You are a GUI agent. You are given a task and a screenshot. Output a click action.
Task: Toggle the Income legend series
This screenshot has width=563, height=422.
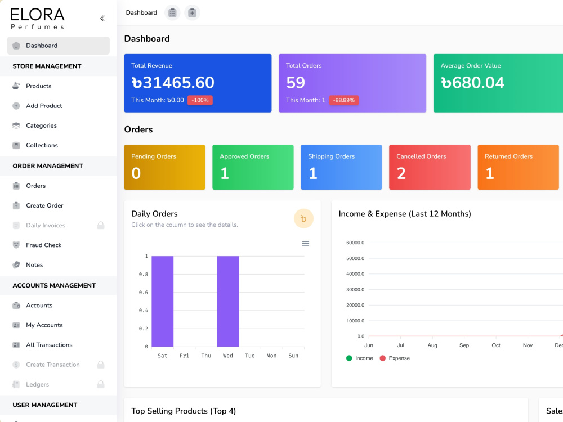[x=360, y=358]
